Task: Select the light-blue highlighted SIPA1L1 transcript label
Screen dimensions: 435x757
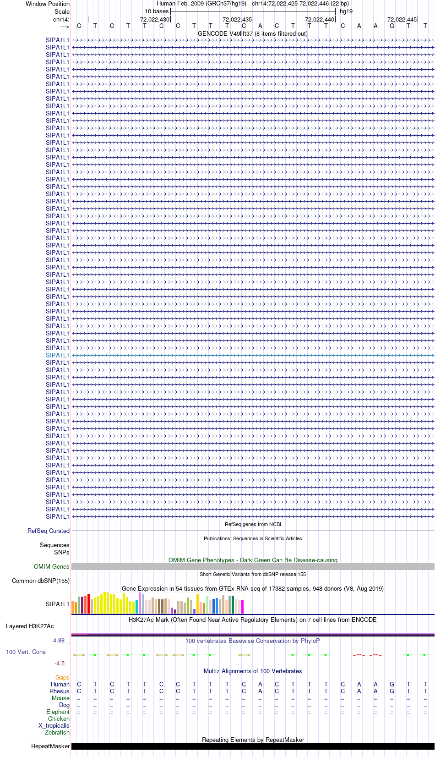Action: click(57, 355)
